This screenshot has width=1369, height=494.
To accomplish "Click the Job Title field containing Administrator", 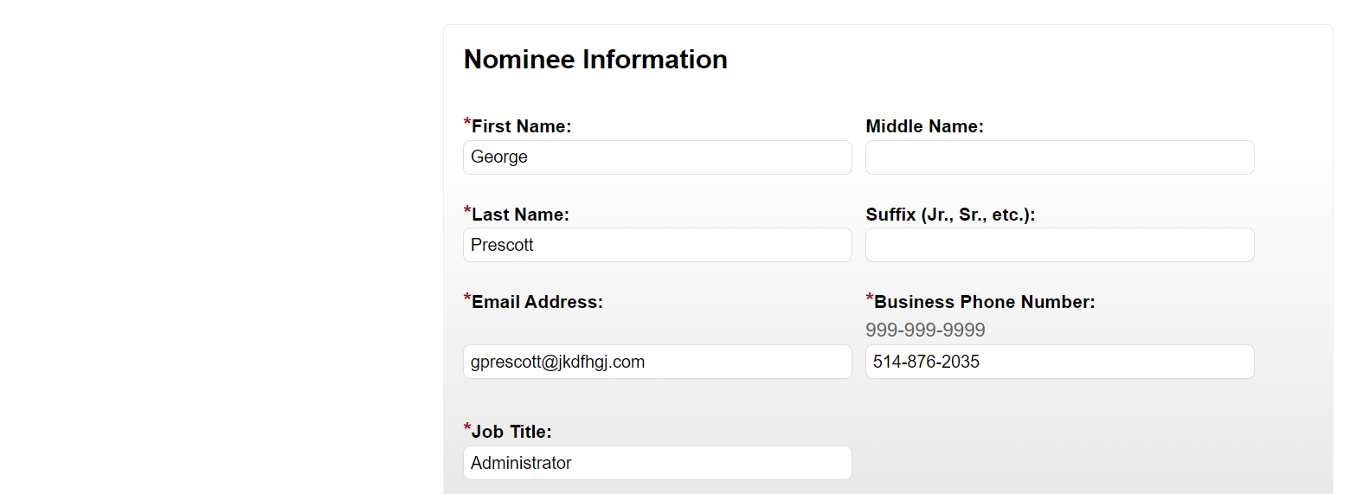I will click(657, 463).
